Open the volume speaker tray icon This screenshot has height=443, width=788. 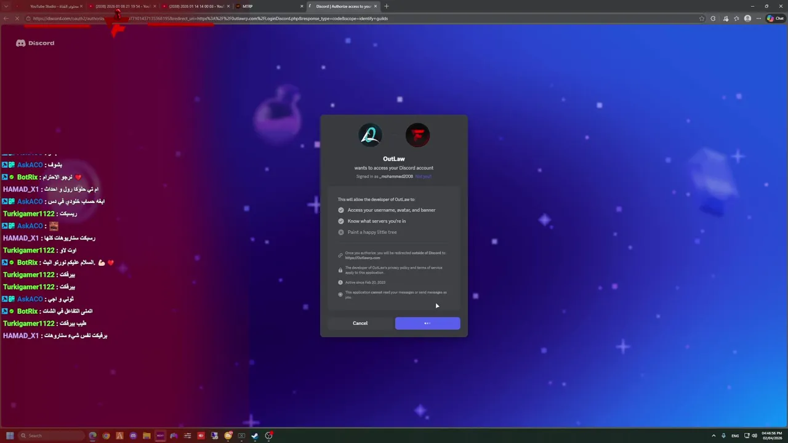tap(755, 436)
